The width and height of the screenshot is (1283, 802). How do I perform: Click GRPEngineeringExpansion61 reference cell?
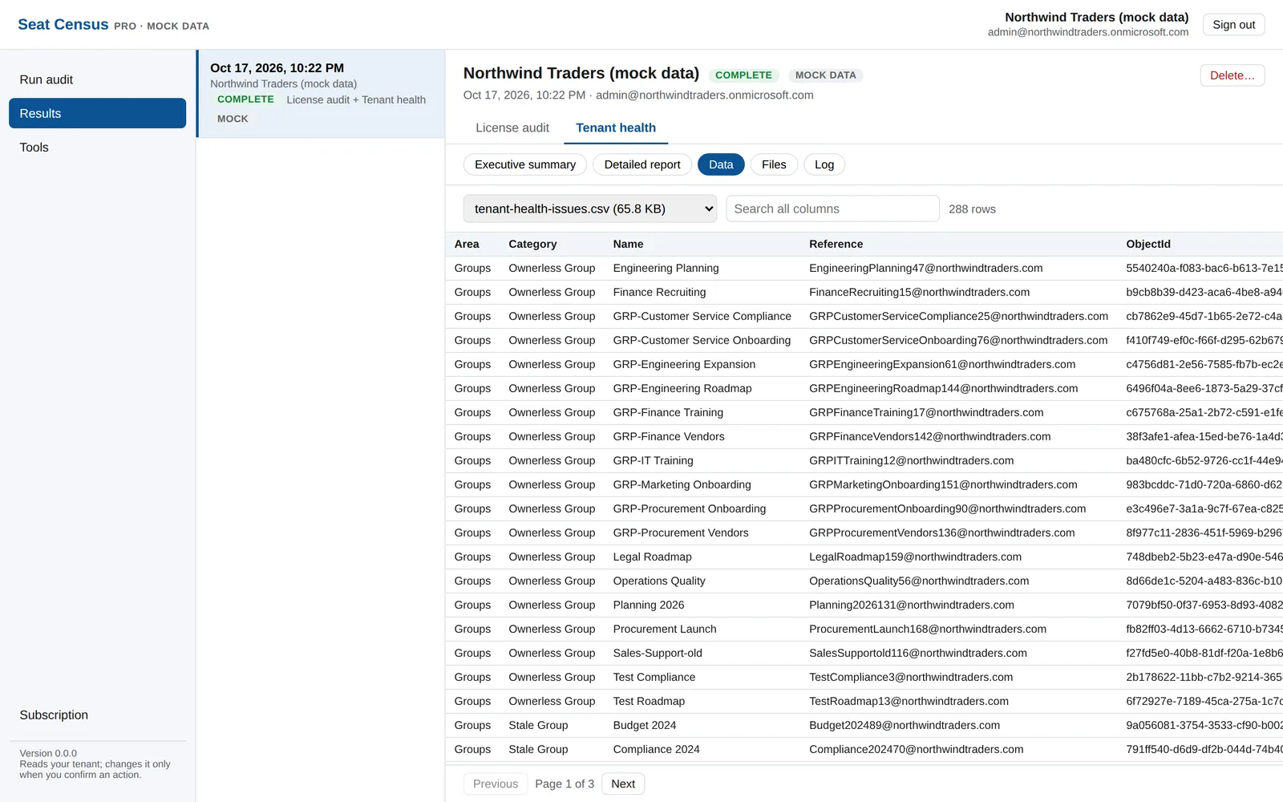click(x=942, y=364)
